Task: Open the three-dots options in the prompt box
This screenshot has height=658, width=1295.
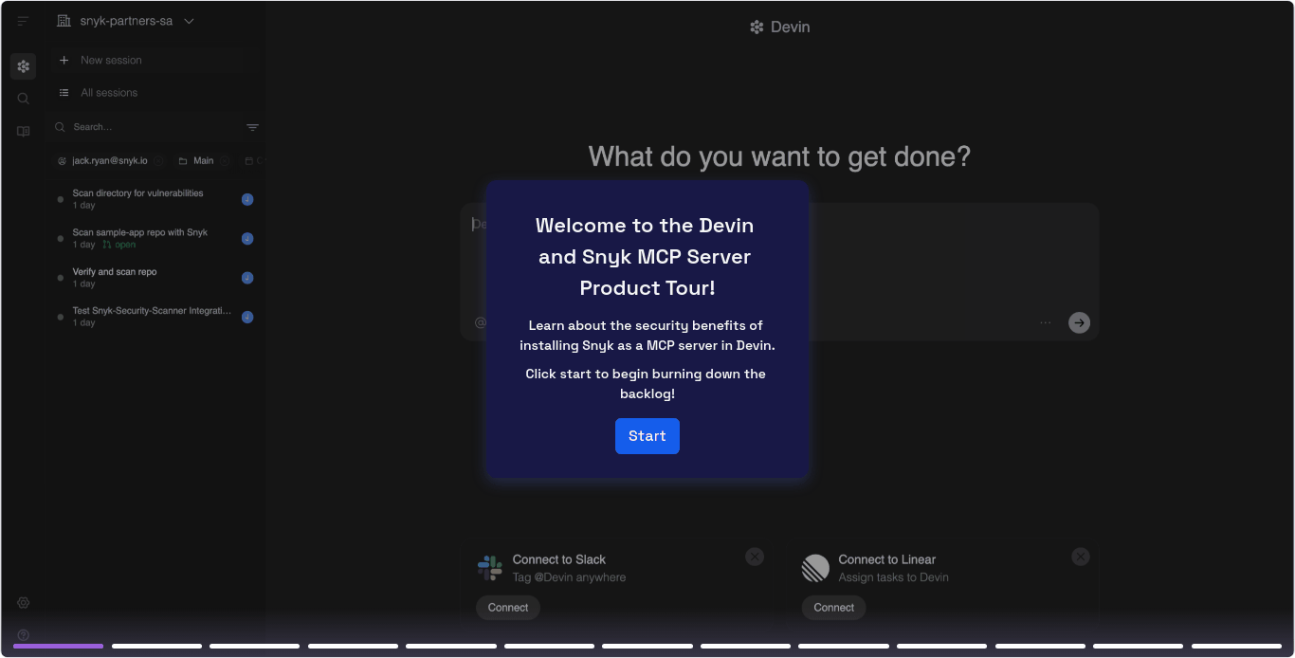Action: pos(1046,322)
